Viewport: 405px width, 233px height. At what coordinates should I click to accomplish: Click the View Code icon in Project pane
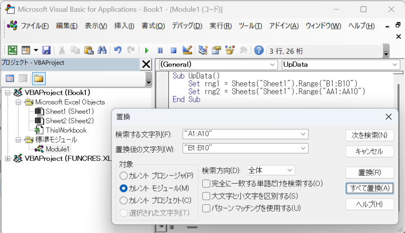click(10, 78)
